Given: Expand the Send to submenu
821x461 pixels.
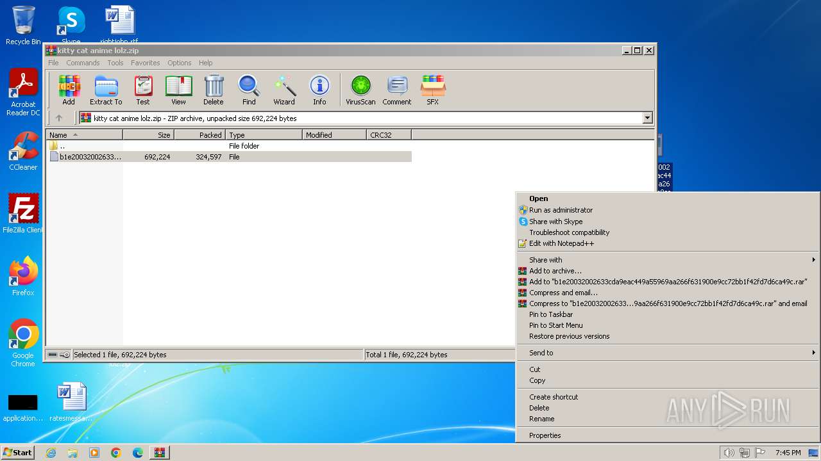Looking at the screenshot, I should click(x=667, y=353).
